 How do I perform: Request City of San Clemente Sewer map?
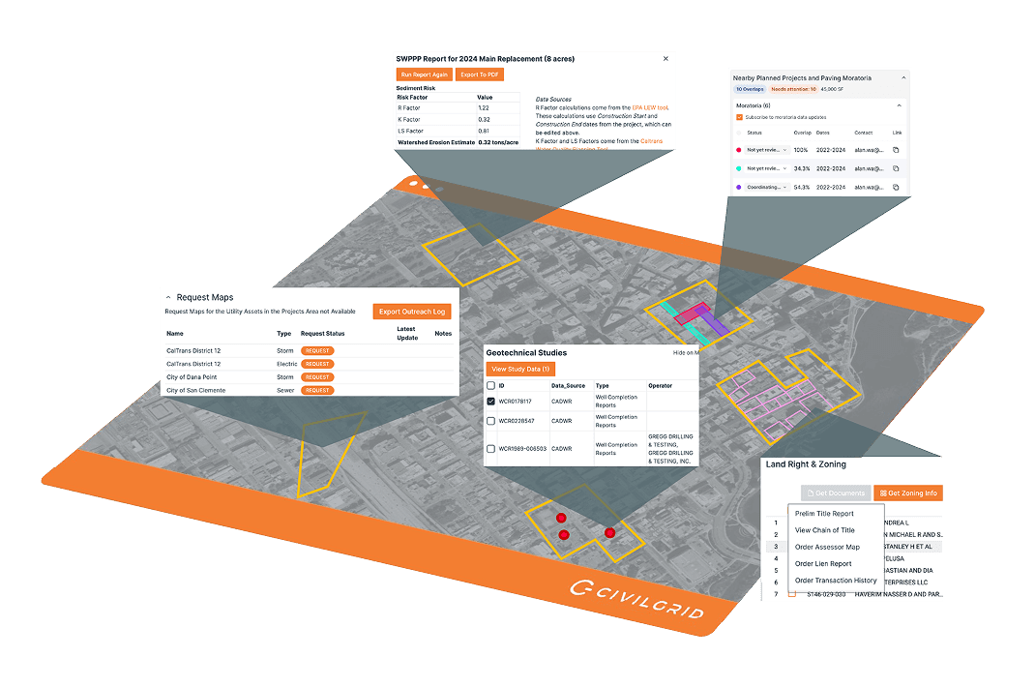coord(317,390)
